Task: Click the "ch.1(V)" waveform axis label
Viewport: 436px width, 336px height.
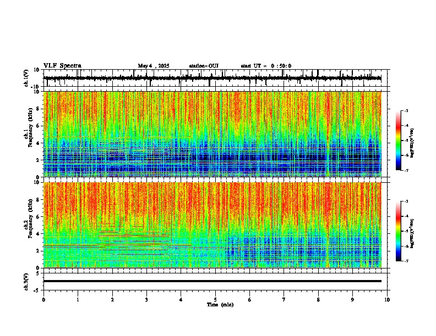Action: pos(26,78)
